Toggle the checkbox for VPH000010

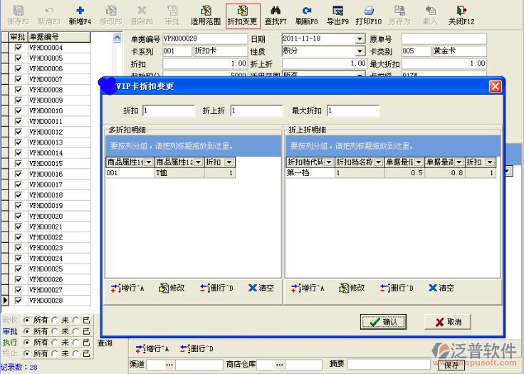point(19,111)
